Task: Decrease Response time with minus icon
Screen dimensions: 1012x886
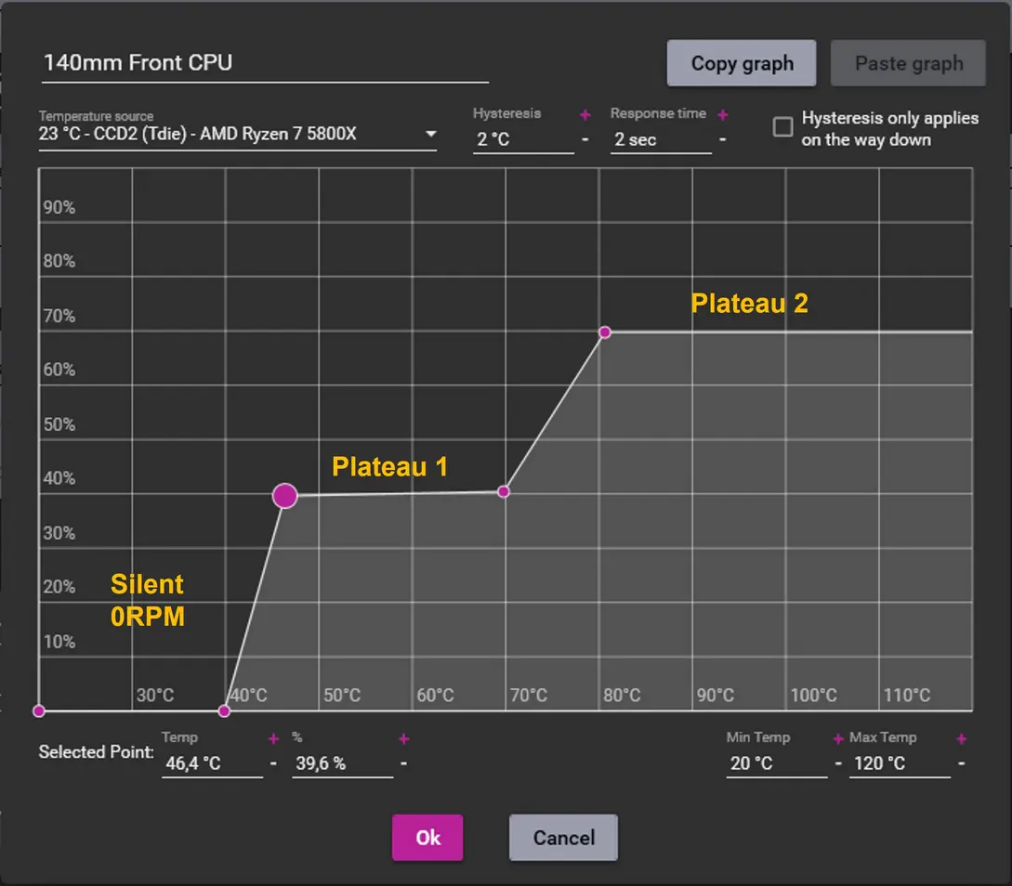Action: pyautogui.click(x=723, y=140)
